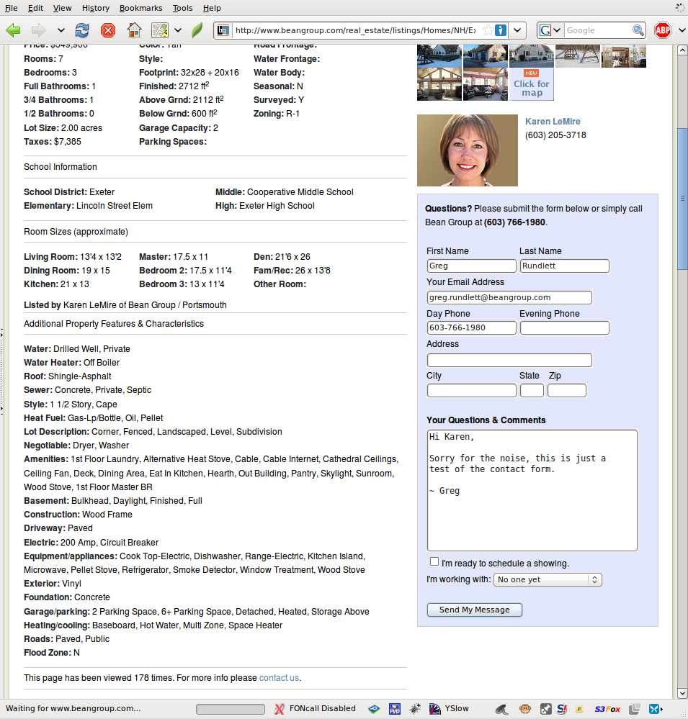
Task: Open the History menu
Action: [96, 8]
